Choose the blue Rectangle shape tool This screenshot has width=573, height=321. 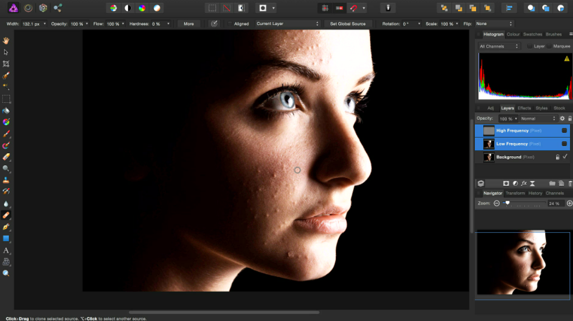[6, 239]
